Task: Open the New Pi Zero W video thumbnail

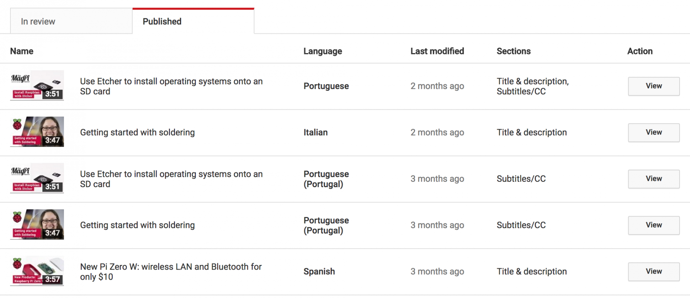Action: coord(37,271)
